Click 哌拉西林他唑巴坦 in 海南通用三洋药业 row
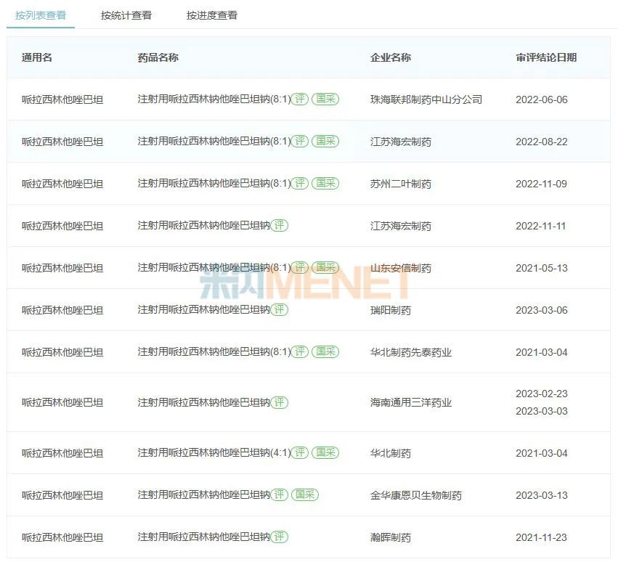 tap(62, 402)
